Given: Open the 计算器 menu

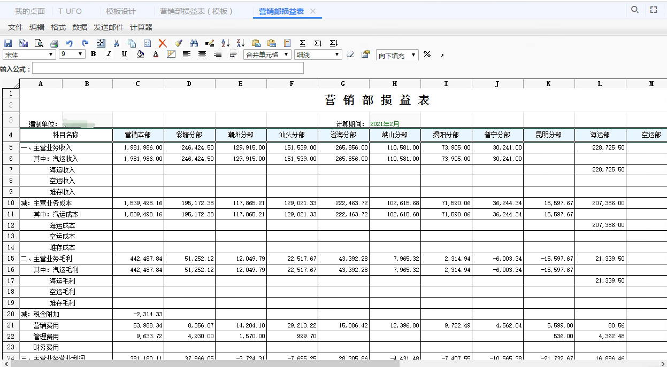Looking at the screenshot, I should pos(141,27).
